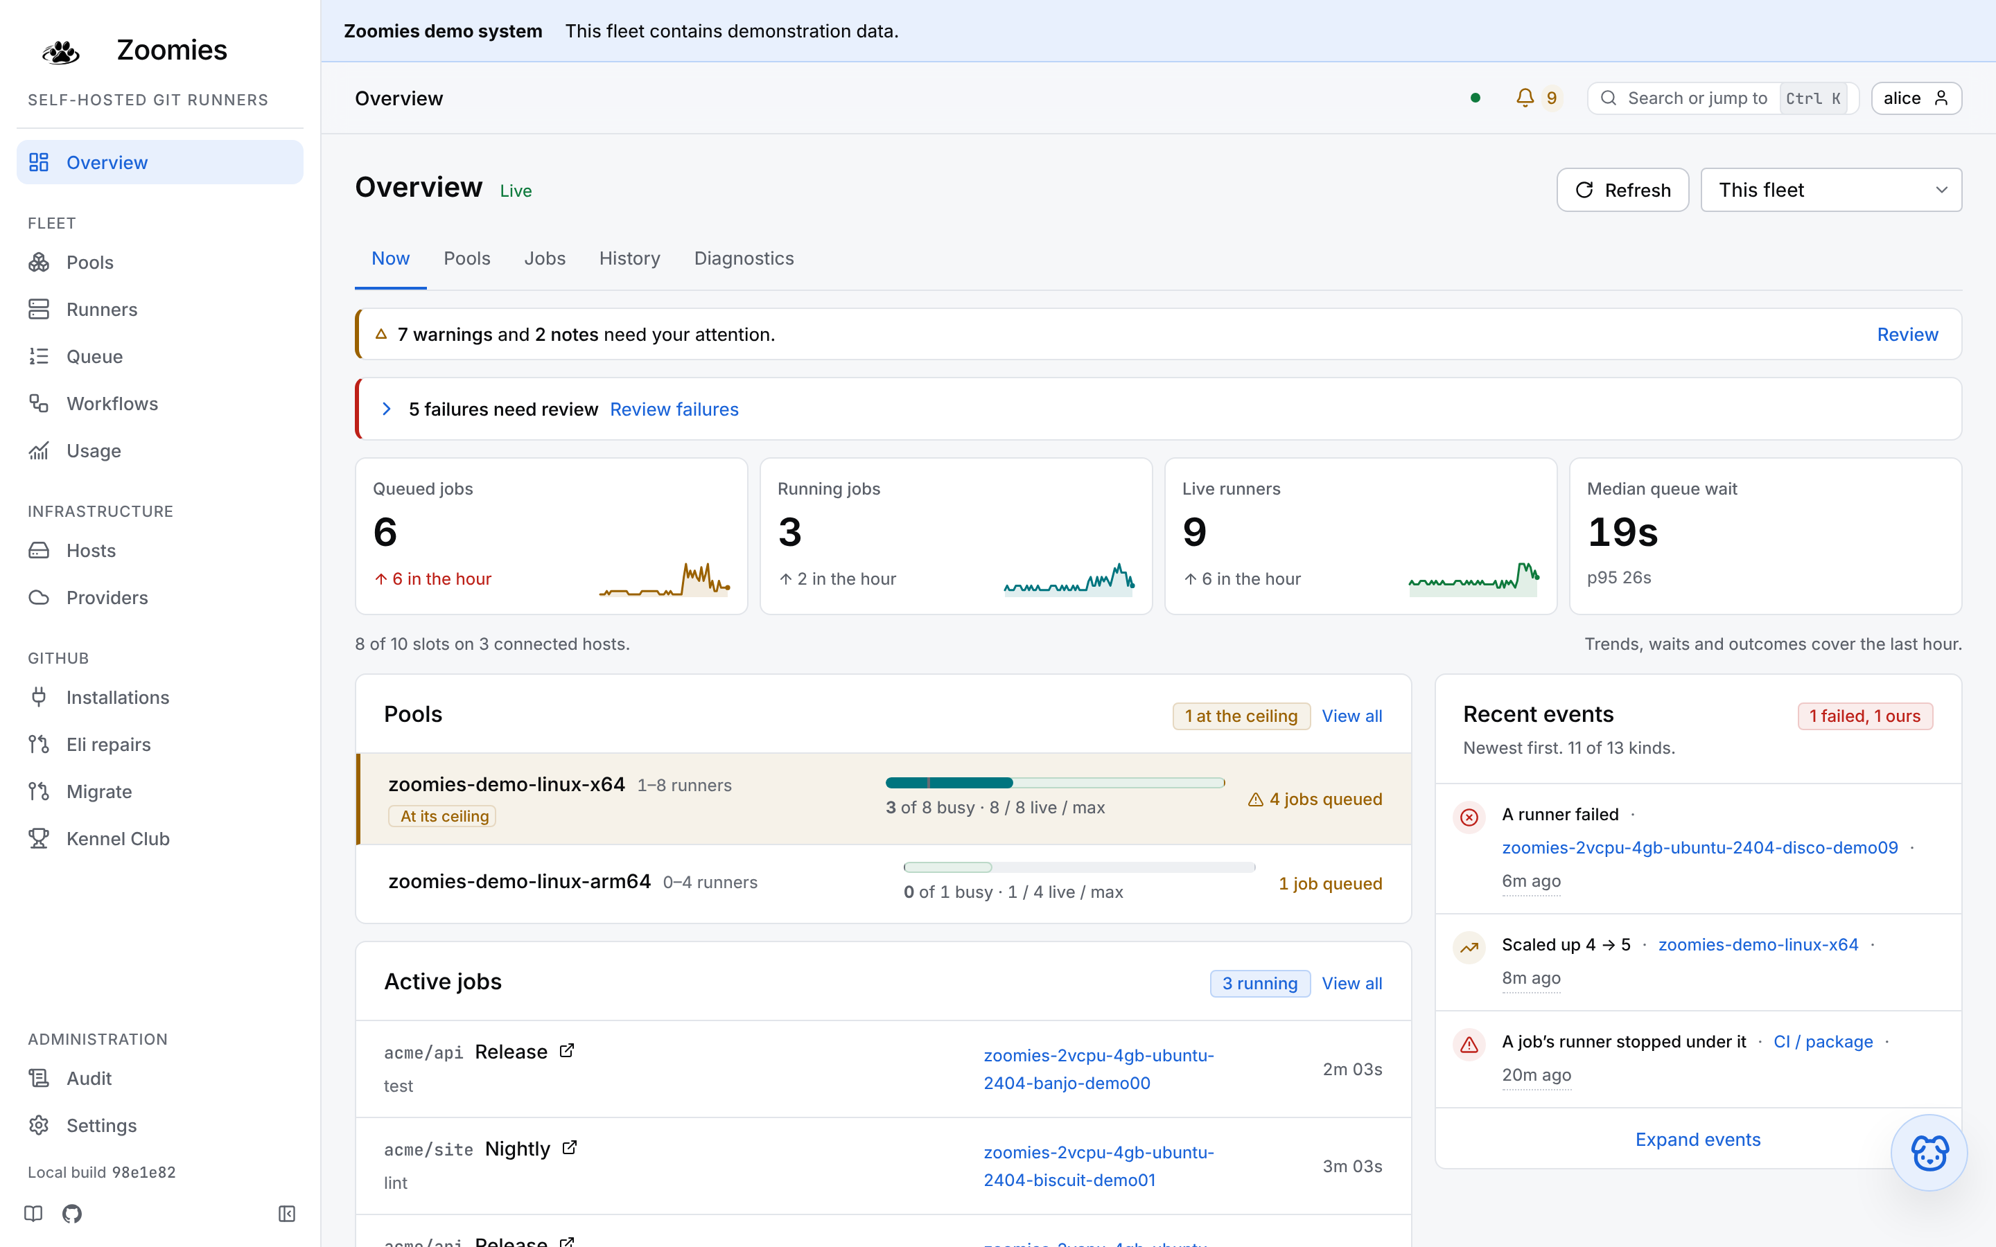Open Queue in the sidebar
The width and height of the screenshot is (1996, 1247).
coord(160,356)
